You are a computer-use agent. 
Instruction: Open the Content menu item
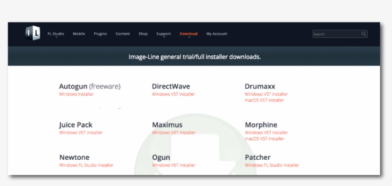coord(123,34)
